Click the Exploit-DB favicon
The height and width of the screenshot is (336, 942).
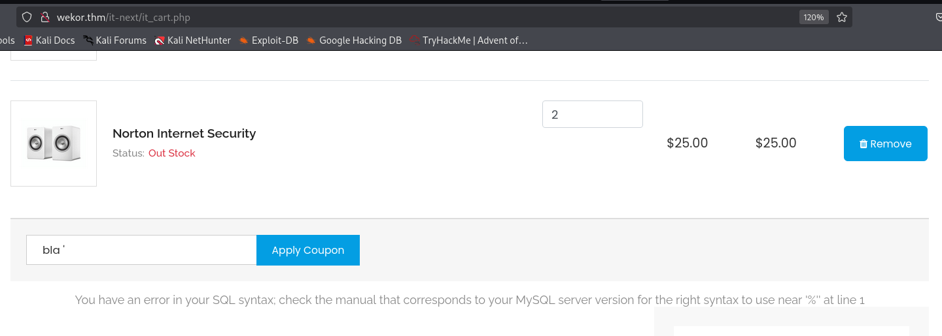pos(244,40)
